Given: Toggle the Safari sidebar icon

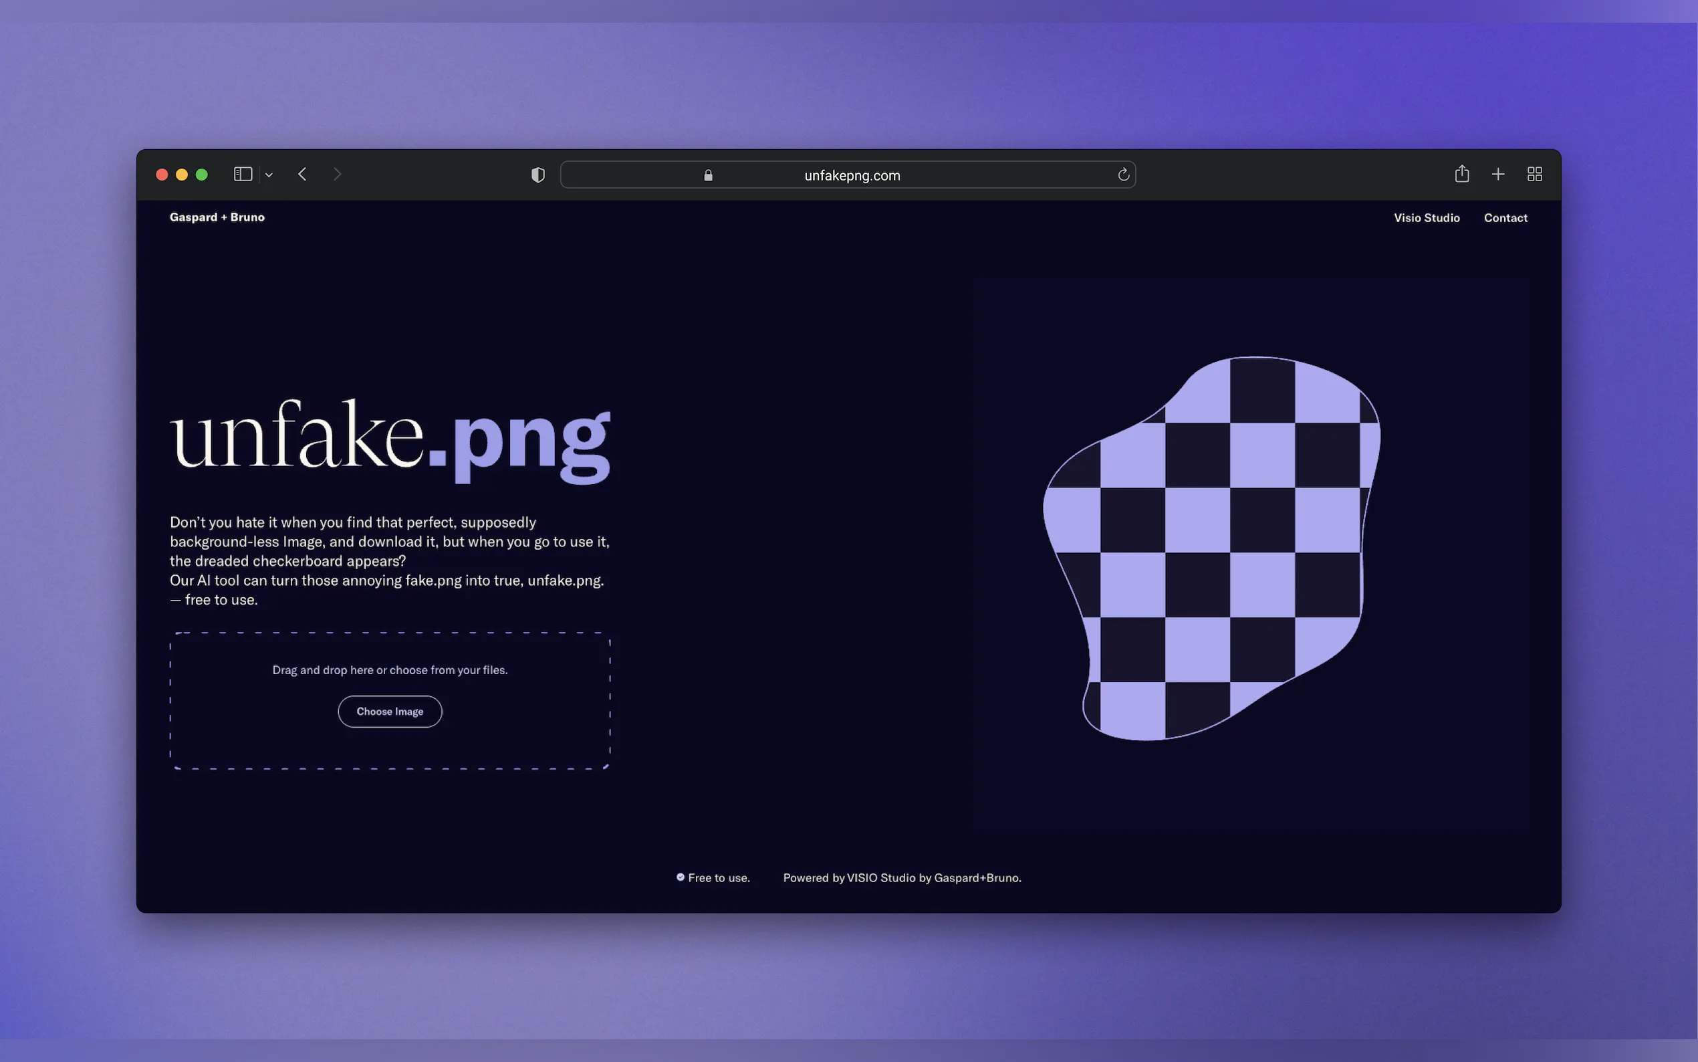Looking at the screenshot, I should 243,174.
